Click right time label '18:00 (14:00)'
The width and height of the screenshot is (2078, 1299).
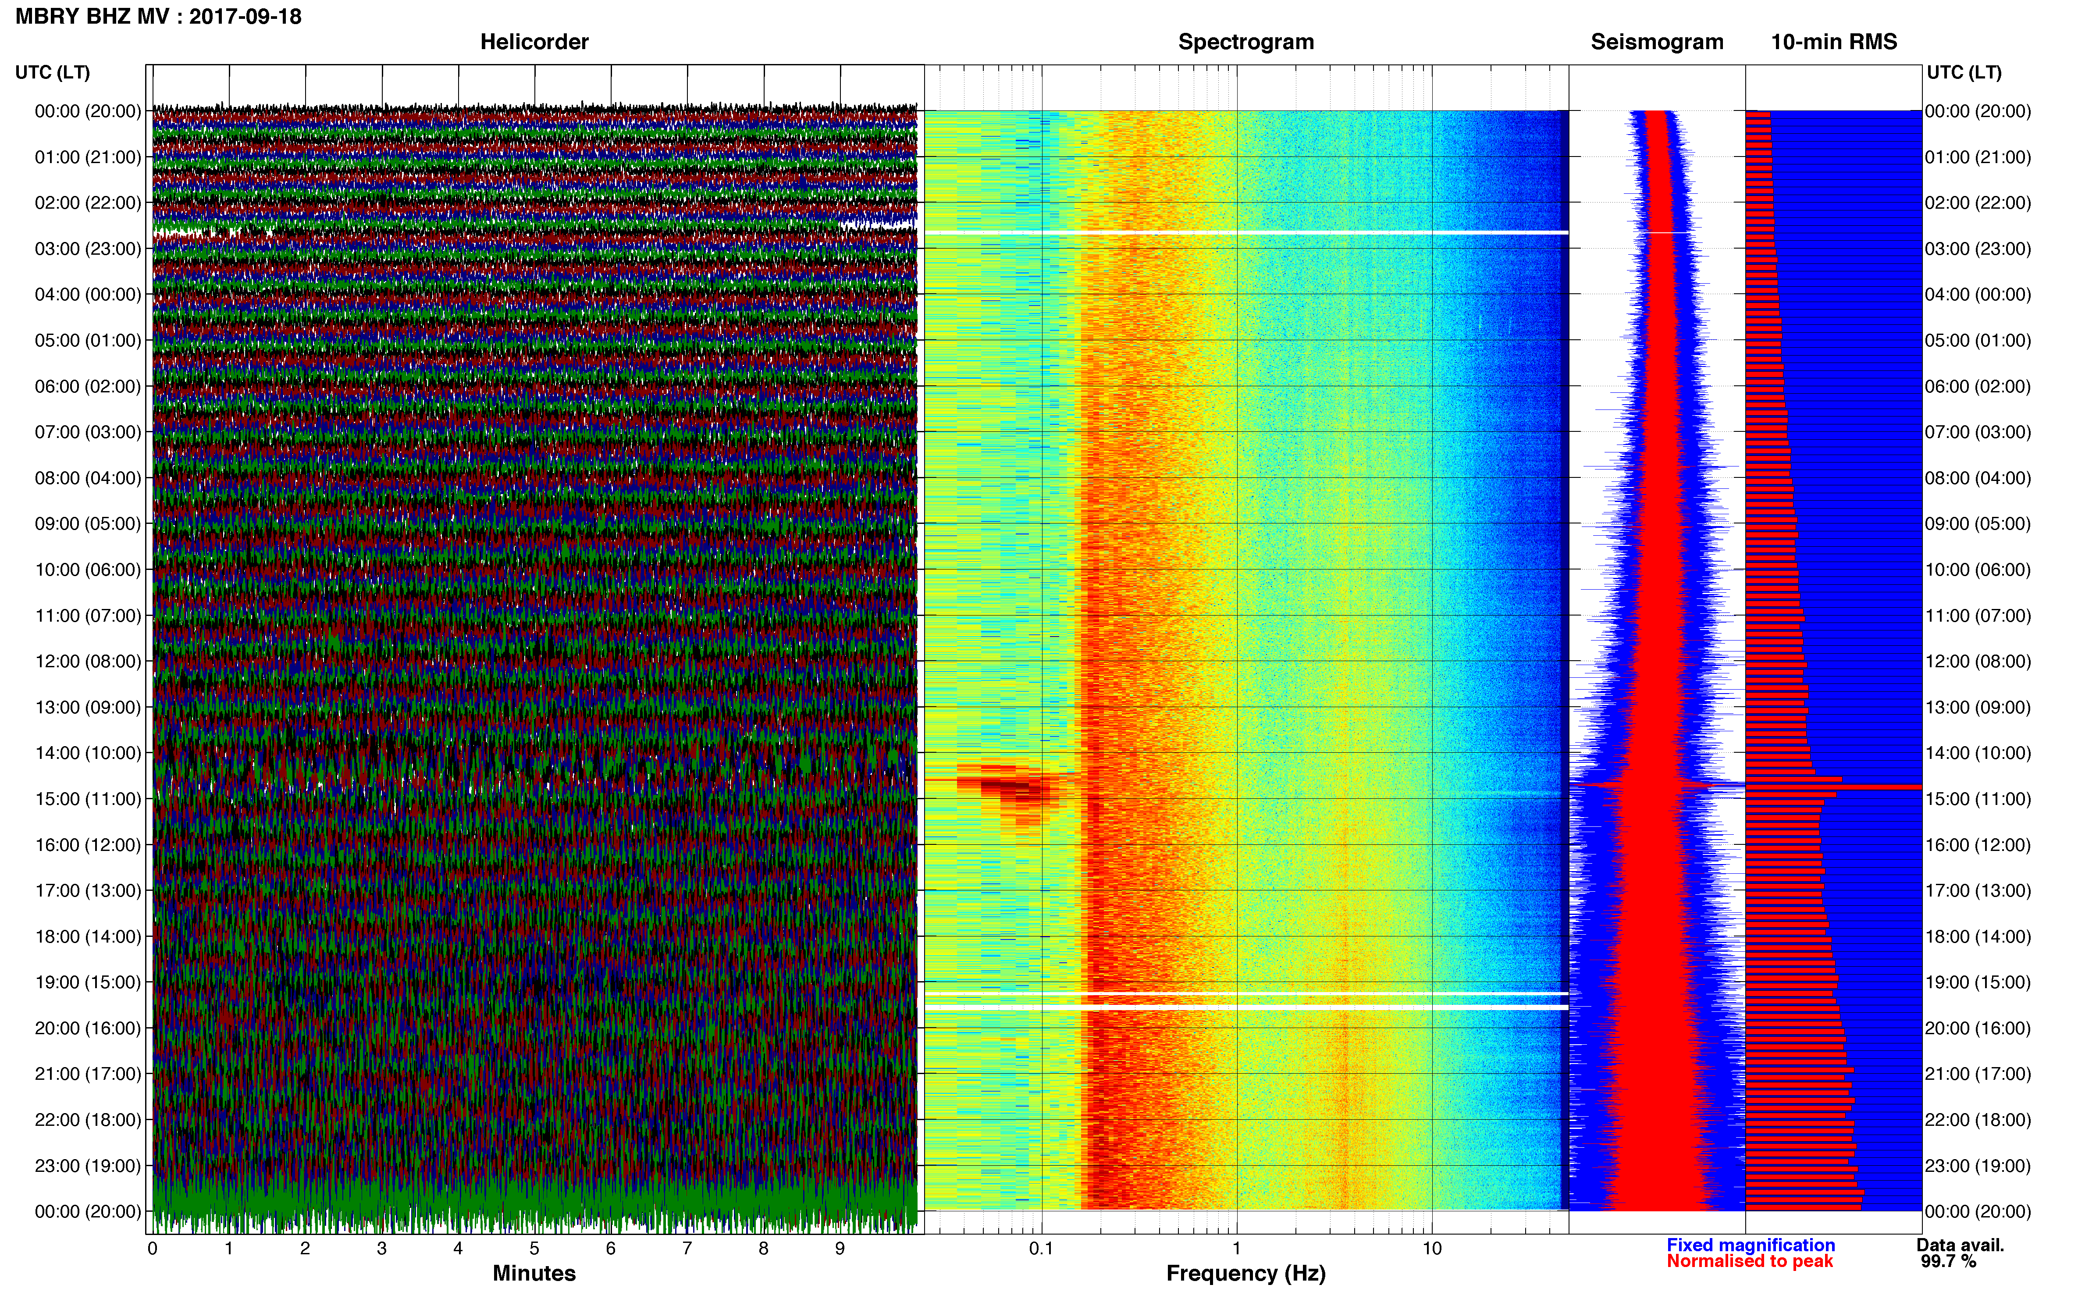[1978, 936]
